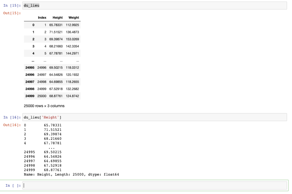This screenshot has width=292, height=194.
Task: Click the Height column header in table
Action: tap(58, 17)
